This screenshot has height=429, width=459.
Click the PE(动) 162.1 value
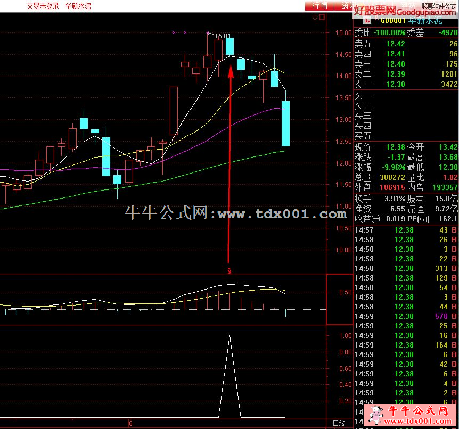(x=448, y=219)
